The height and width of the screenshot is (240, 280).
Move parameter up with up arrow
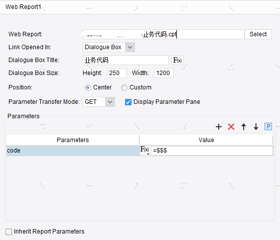coord(244,127)
